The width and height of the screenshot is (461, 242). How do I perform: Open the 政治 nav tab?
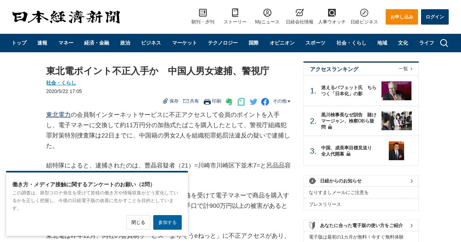click(125, 43)
